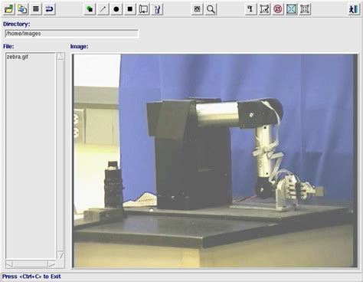Click the file list scroll up arrow
363x282 pixels.
60,56
